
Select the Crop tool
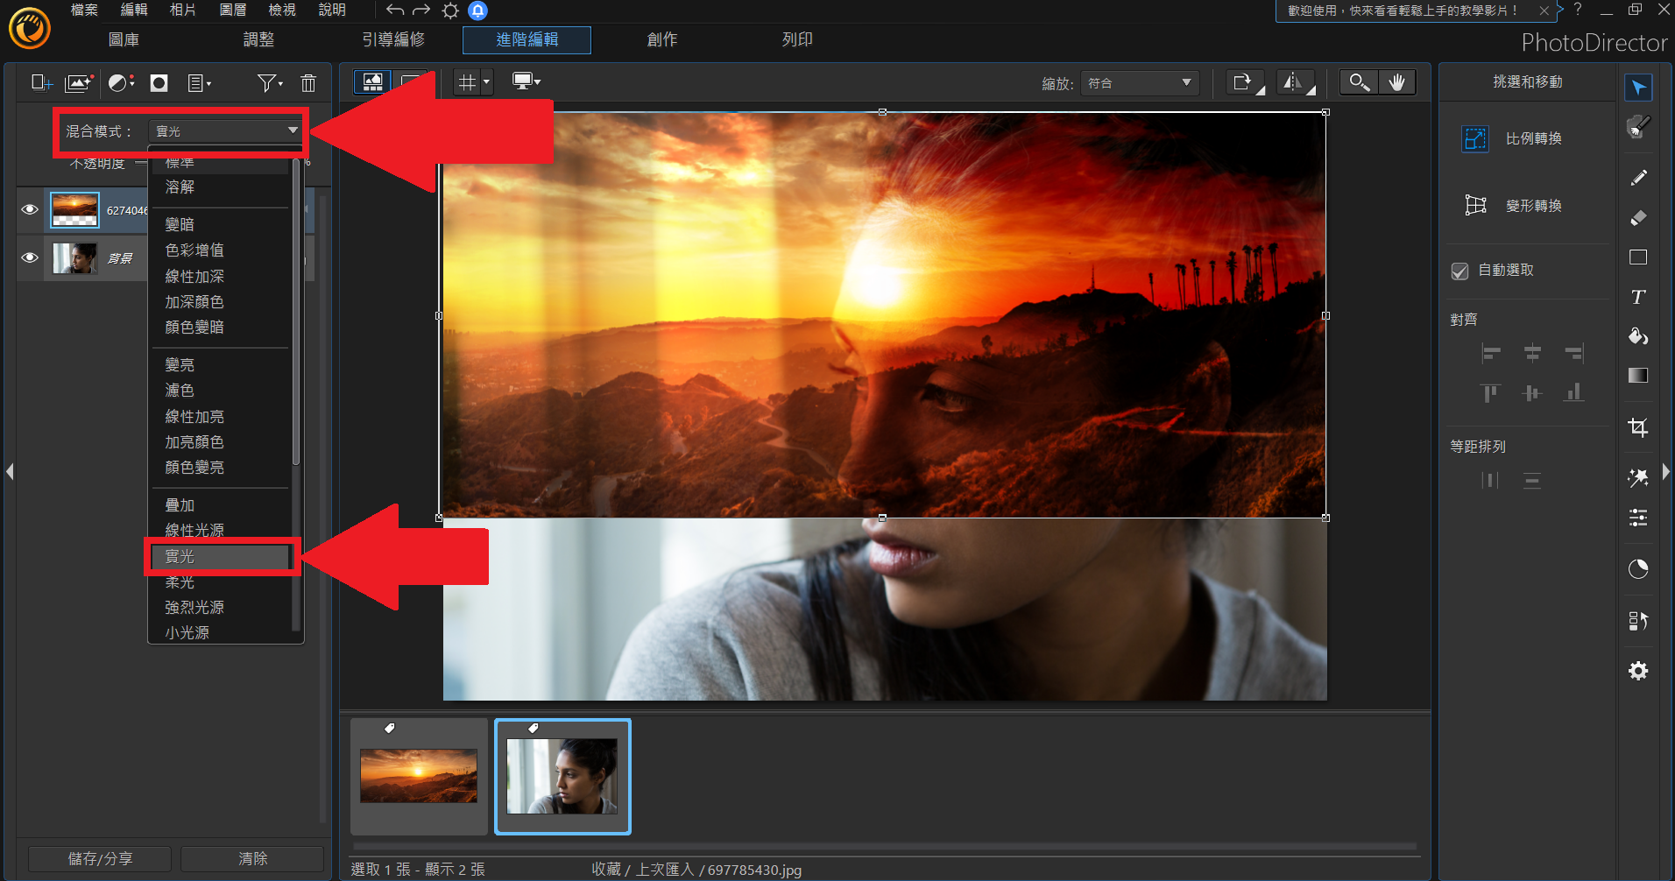(1637, 427)
